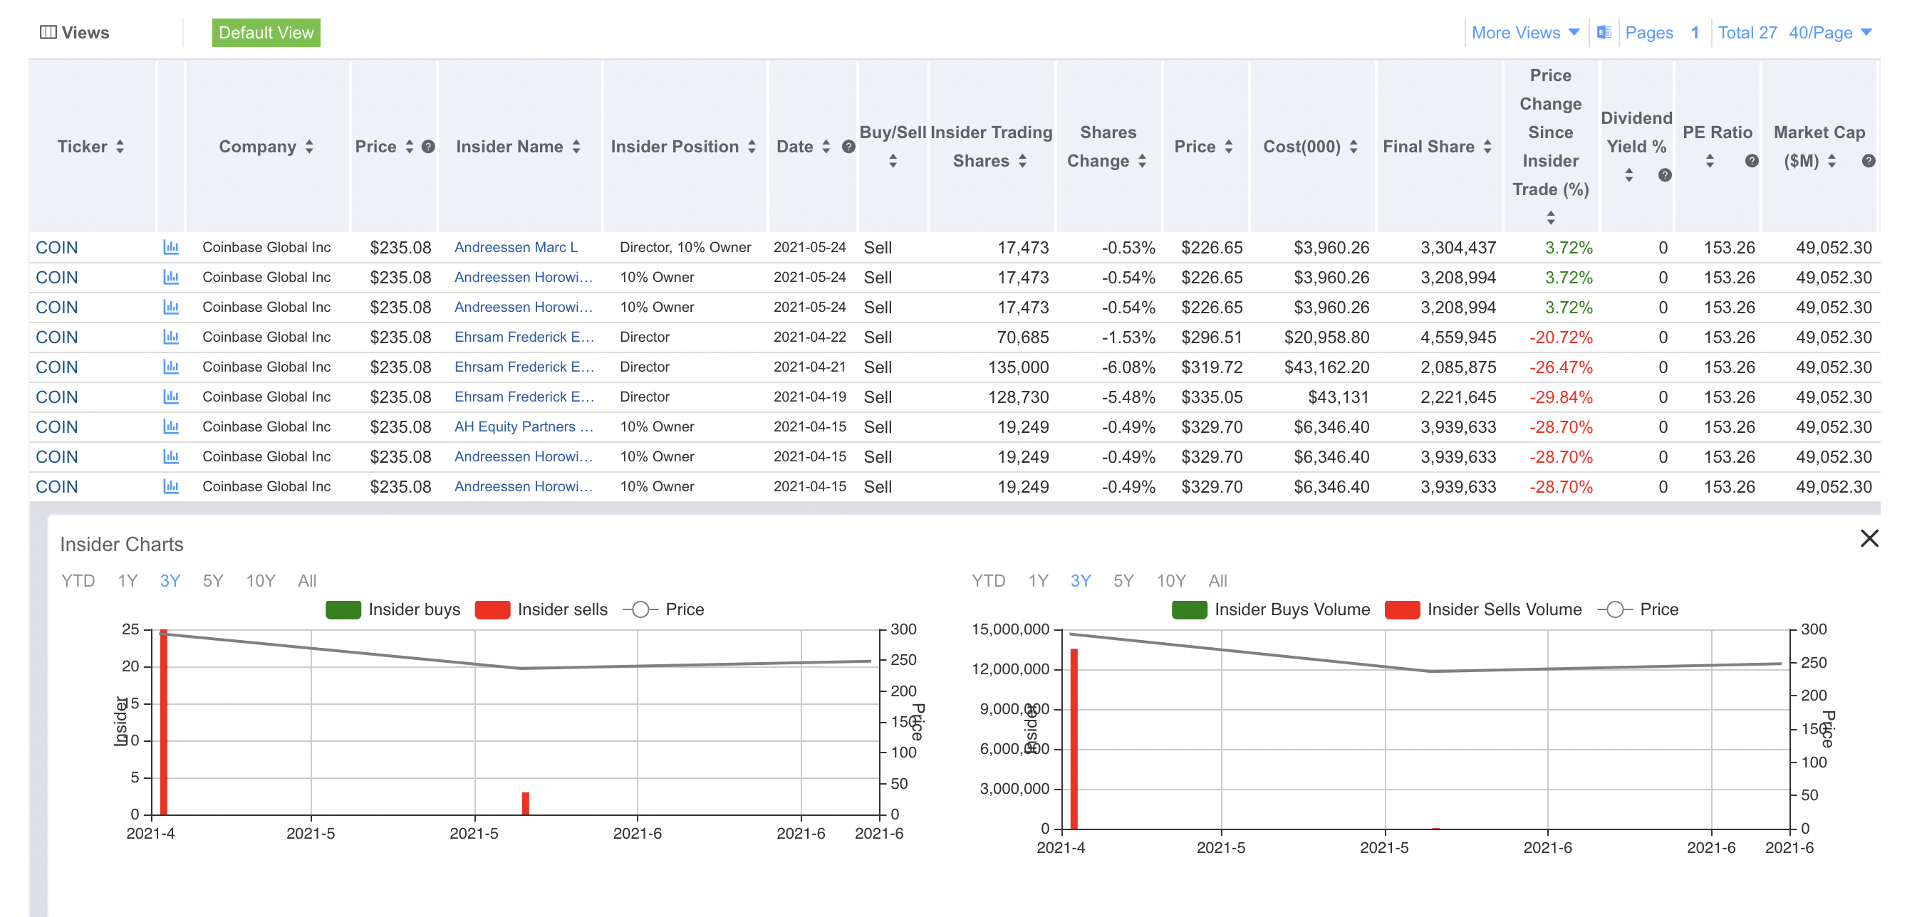Click red sells volume bar in right chart
1912x917 pixels.
(1074, 739)
